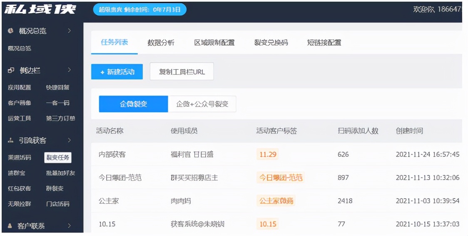
Task: Expand the 概况总览 section chevron
Action: 70,31
